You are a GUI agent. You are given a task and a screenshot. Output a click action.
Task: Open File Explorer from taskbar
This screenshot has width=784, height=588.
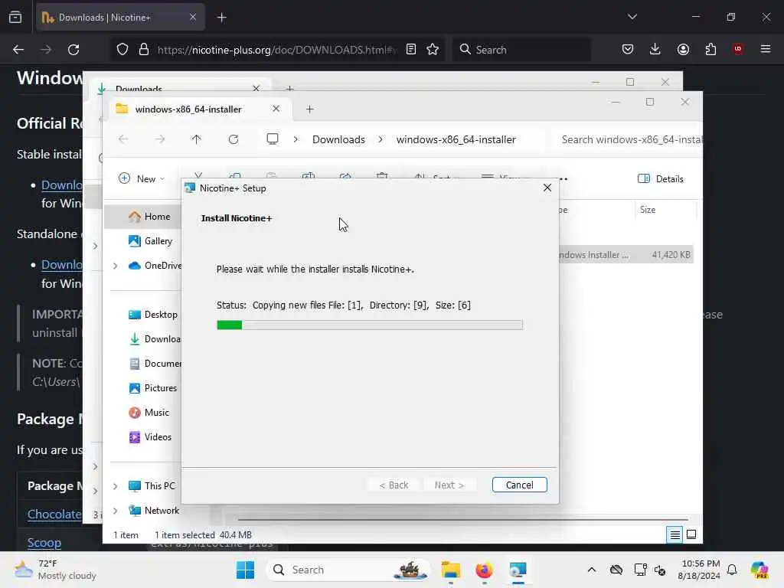[x=450, y=570]
